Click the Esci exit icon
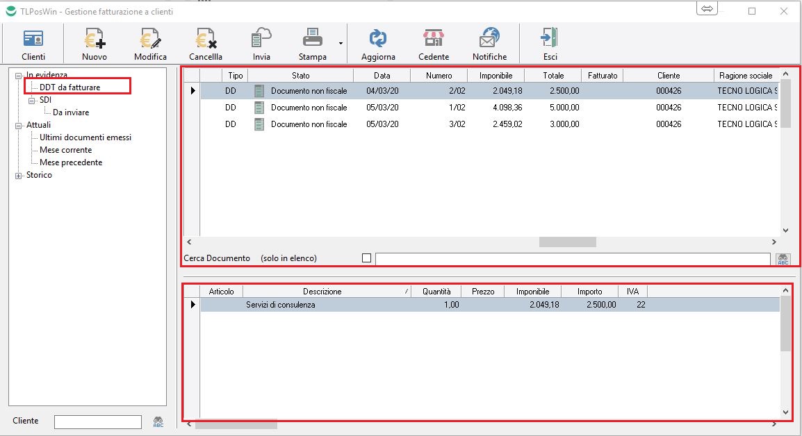Screen dimensions: 802x436 point(550,39)
